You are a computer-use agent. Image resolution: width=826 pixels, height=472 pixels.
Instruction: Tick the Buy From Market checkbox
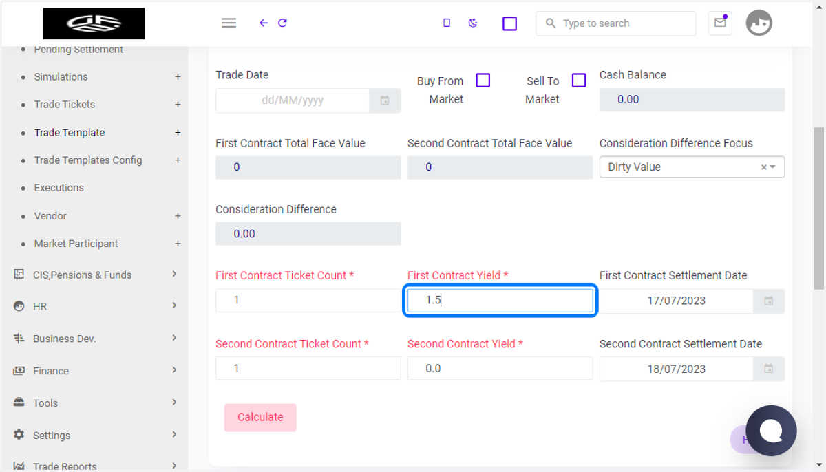483,81
